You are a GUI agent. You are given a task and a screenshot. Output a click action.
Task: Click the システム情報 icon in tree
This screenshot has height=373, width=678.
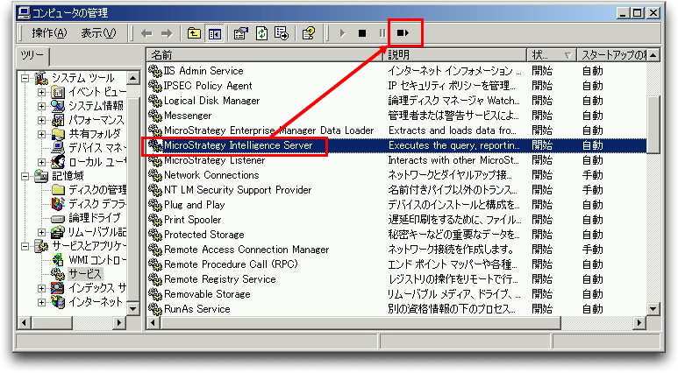coord(58,106)
